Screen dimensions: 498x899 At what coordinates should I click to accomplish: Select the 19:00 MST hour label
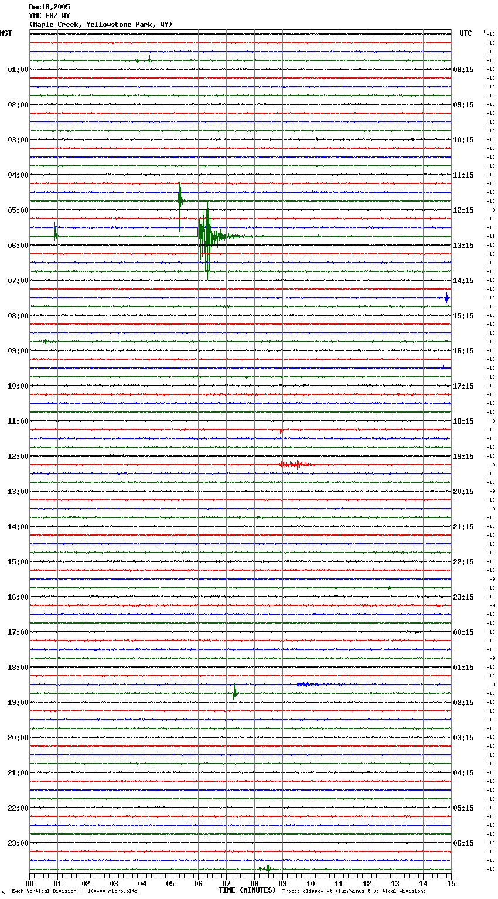(x=18, y=703)
